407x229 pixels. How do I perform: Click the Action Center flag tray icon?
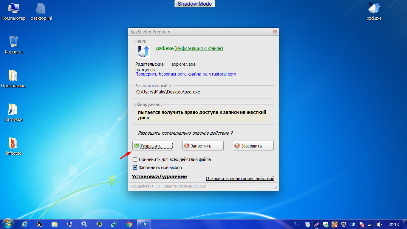(x=361, y=224)
